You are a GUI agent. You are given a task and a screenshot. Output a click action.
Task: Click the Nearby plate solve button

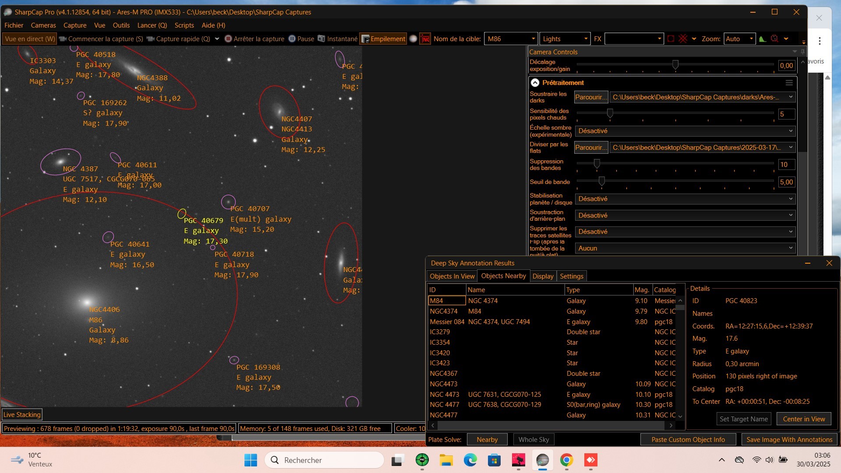pos(487,440)
